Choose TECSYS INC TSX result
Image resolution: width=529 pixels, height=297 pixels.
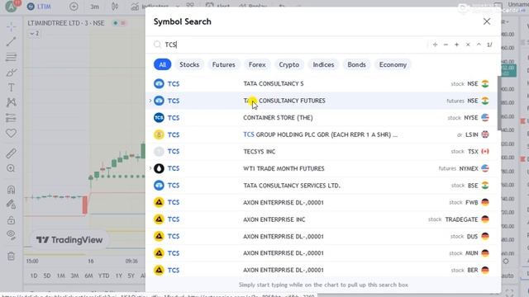tap(322, 152)
